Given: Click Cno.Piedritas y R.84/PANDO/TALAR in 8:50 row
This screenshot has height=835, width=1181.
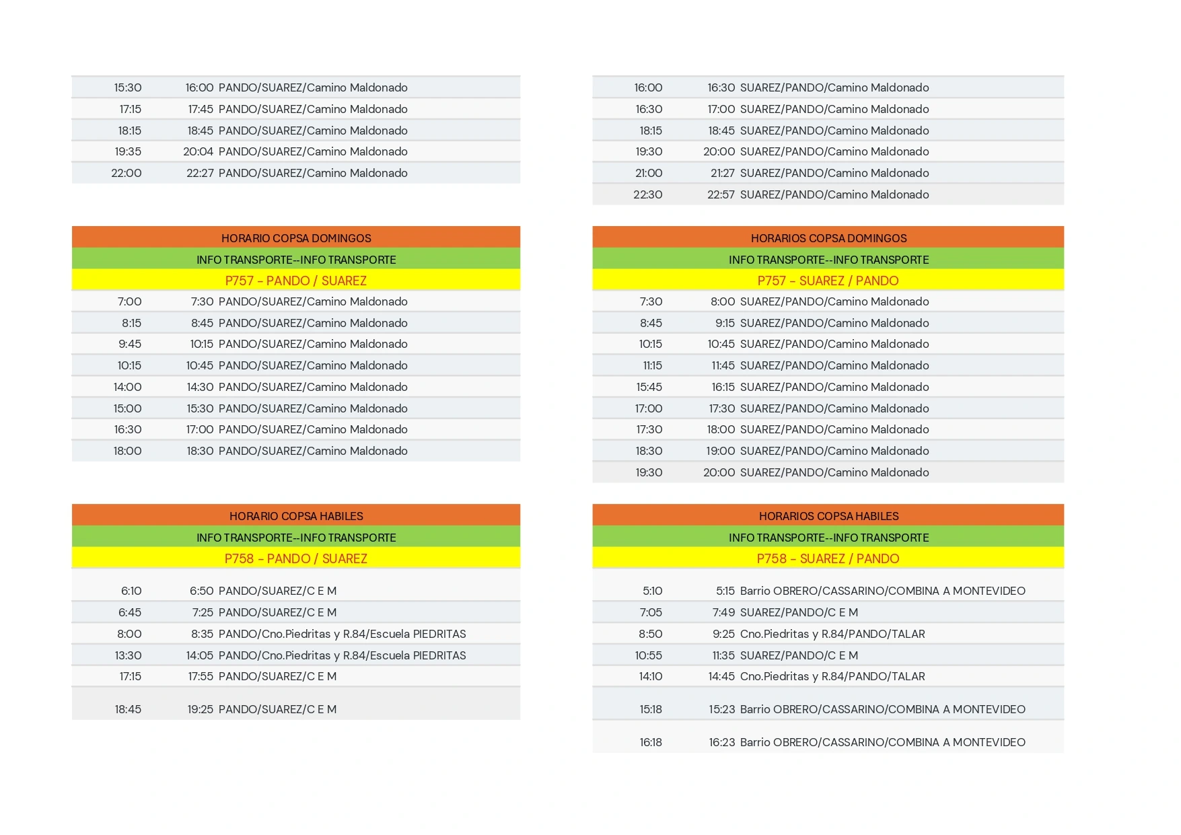Looking at the screenshot, I should pos(832,634).
